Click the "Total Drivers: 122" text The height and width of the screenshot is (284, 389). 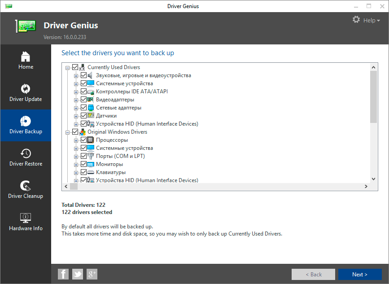pos(83,205)
